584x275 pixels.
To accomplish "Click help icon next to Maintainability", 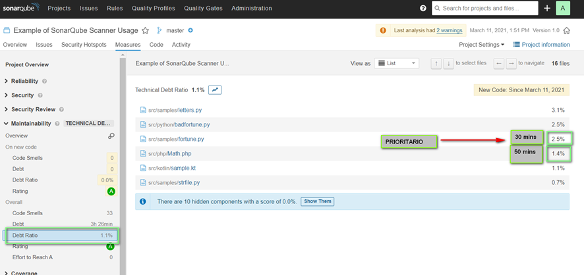I will pyautogui.click(x=57, y=124).
